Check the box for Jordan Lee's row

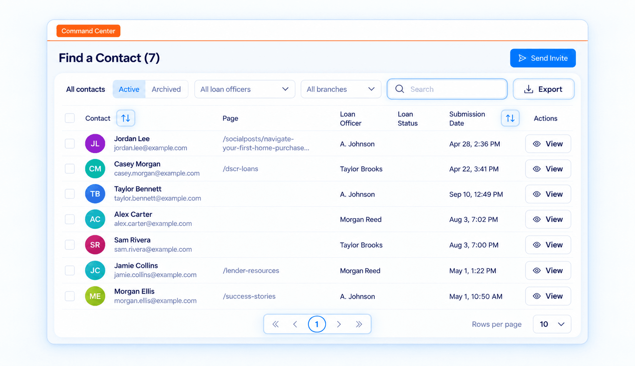pos(70,144)
